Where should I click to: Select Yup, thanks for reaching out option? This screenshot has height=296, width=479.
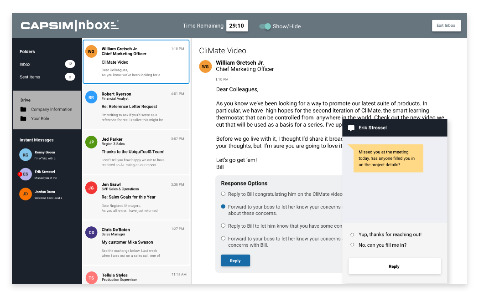pyautogui.click(x=352, y=235)
